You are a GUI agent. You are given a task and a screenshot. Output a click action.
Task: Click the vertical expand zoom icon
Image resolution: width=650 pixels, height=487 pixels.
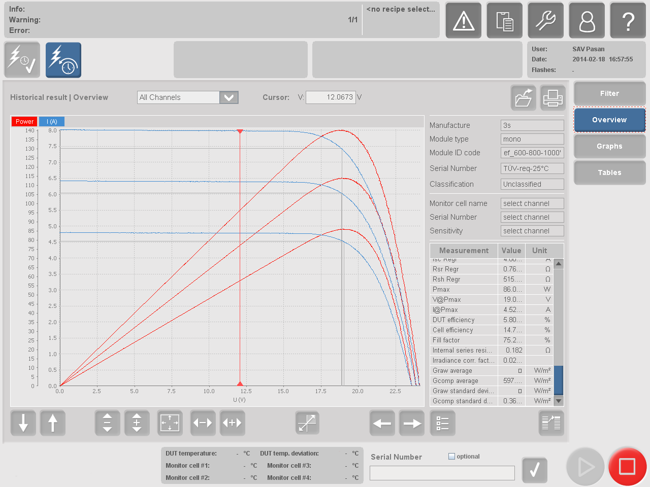tap(137, 423)
